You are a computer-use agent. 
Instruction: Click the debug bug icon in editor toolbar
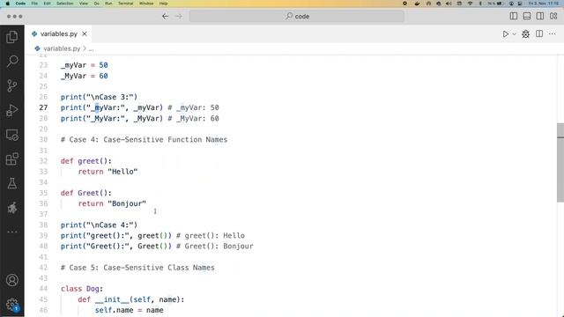tap(525, 34)
